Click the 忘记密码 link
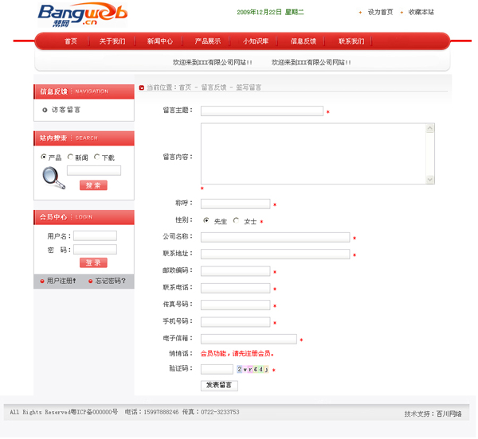Viewport: 478px width, 439px height. (110, 281)
